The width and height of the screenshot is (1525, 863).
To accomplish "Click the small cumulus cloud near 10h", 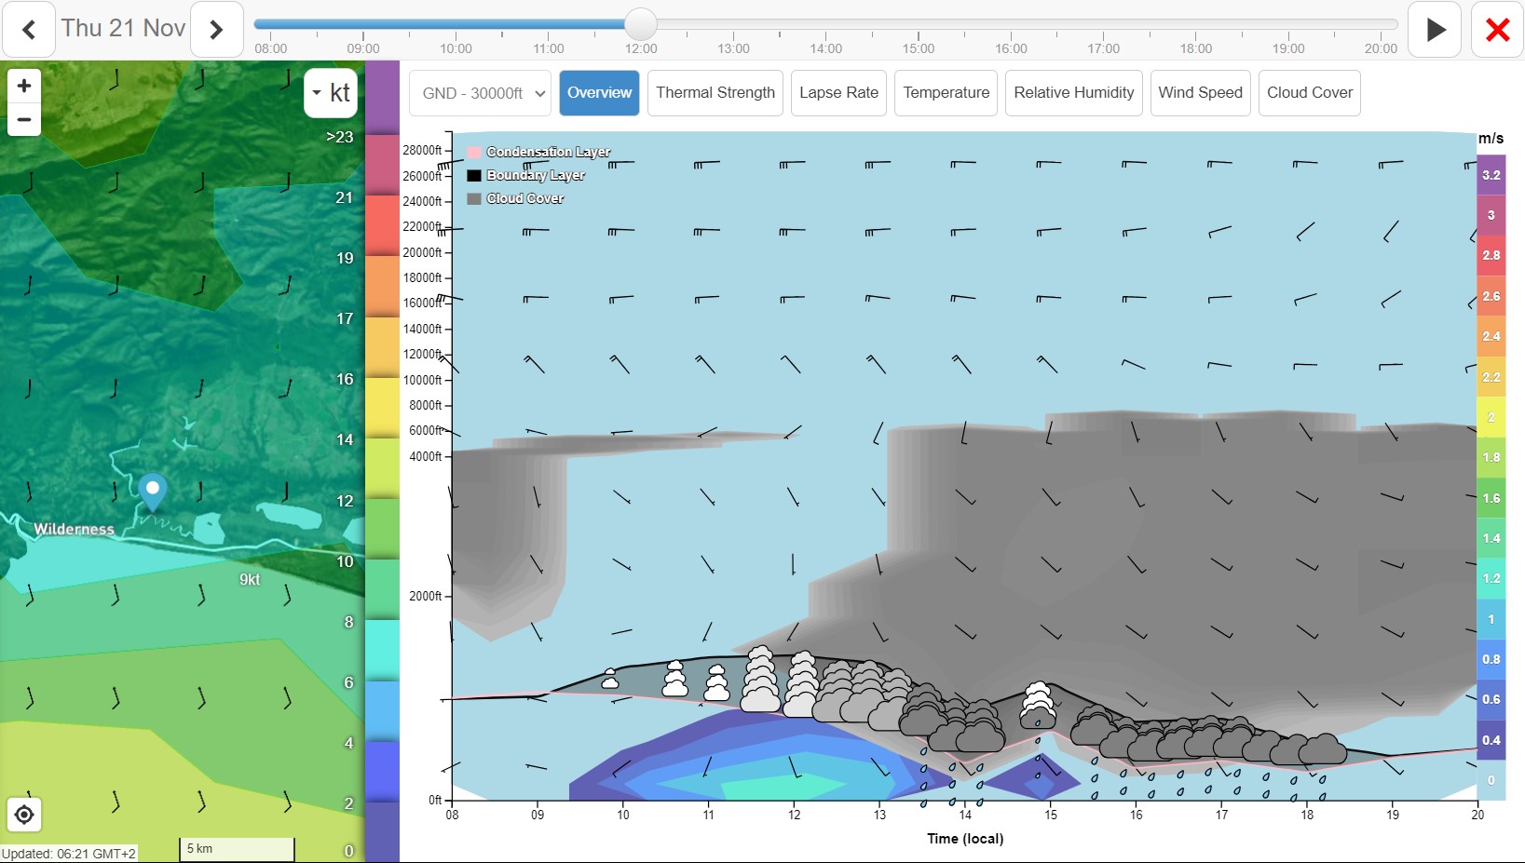I will pos(610,679).
